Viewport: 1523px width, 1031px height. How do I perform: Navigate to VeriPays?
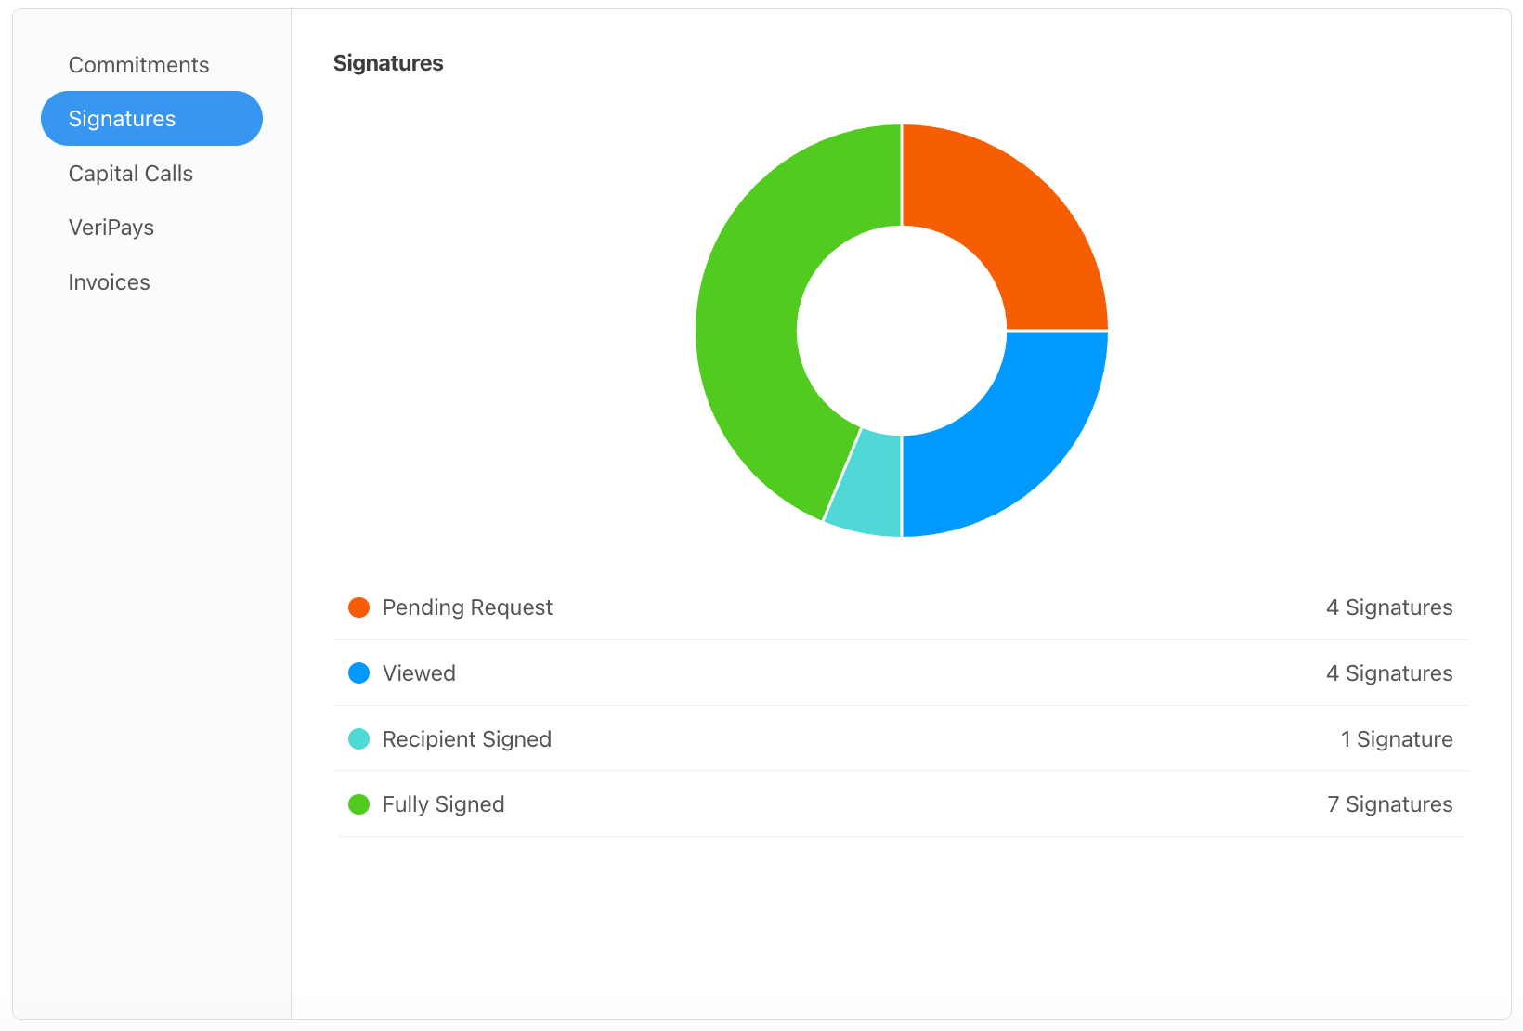(111, 227)
